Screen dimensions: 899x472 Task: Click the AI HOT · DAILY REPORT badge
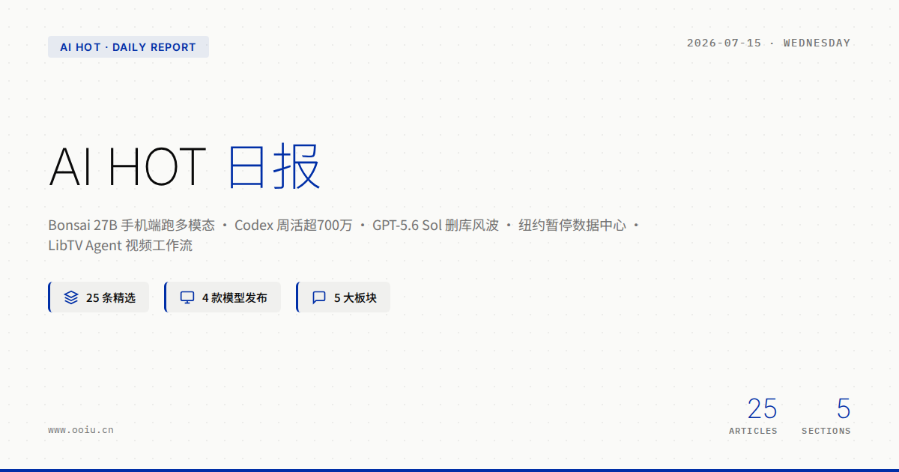point(128,47)
